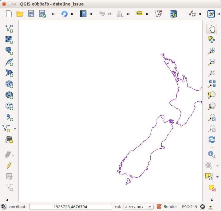
Task: Toggle mouse extents display in status bar
Action: click(4, 207)
